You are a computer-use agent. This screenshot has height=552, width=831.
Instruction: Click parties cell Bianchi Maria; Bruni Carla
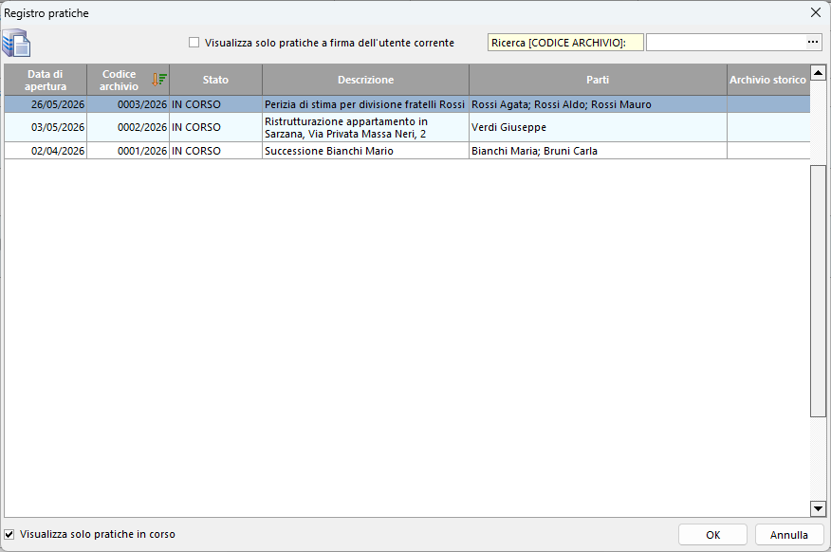click(598, 151)
